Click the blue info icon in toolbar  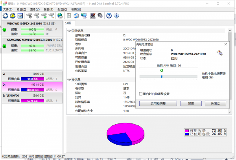click(116, 16)
